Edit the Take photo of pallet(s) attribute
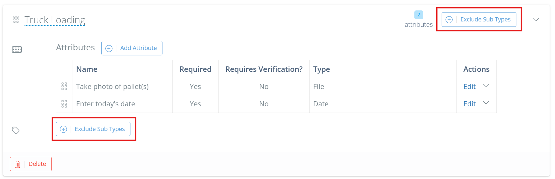This screenshot has width=555, height=179. pos(469,87)
